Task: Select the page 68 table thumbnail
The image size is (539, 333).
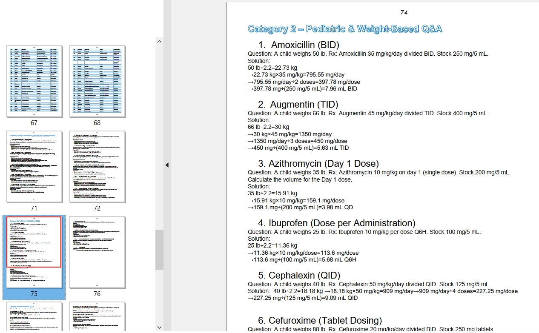Action: pos(97,81)
